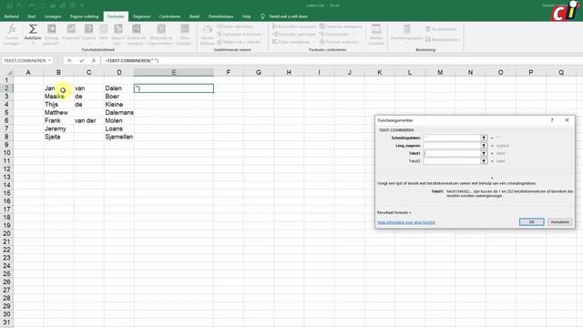Select cell B5 containing Matthew
The height and width of the screenshot is (328, 583).
(x=58, y=112)
